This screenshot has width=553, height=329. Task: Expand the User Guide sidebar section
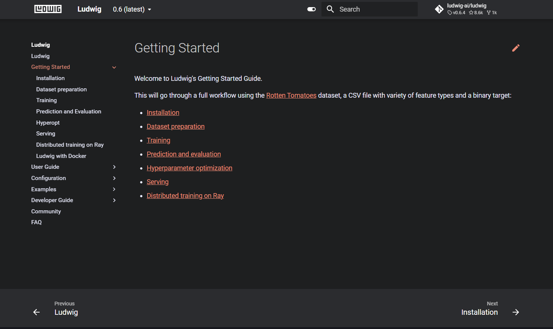pyautogui.click(x=114, y=167)
